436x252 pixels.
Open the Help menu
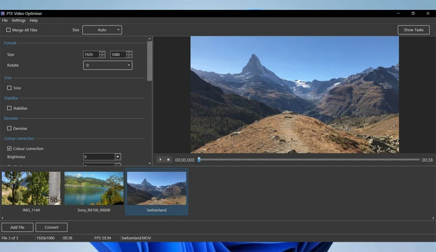(x=34, y=20)
